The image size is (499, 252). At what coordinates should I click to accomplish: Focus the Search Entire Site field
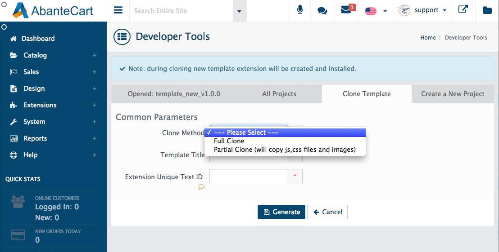click(181, 11)
